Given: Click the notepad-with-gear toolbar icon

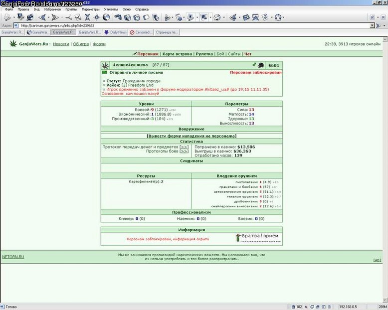Looking at the screenshot, I should (x=179, y=17).
